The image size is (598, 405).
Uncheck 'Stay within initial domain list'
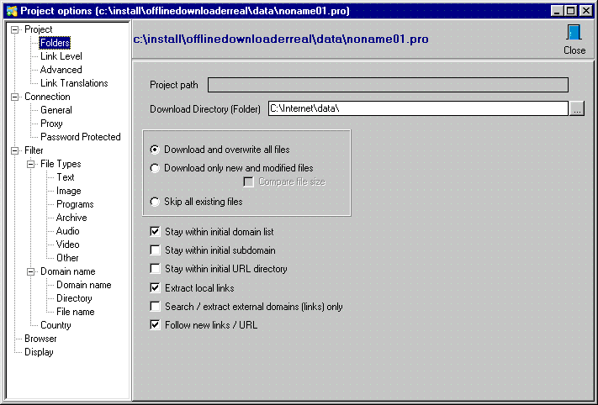point(155,231)
